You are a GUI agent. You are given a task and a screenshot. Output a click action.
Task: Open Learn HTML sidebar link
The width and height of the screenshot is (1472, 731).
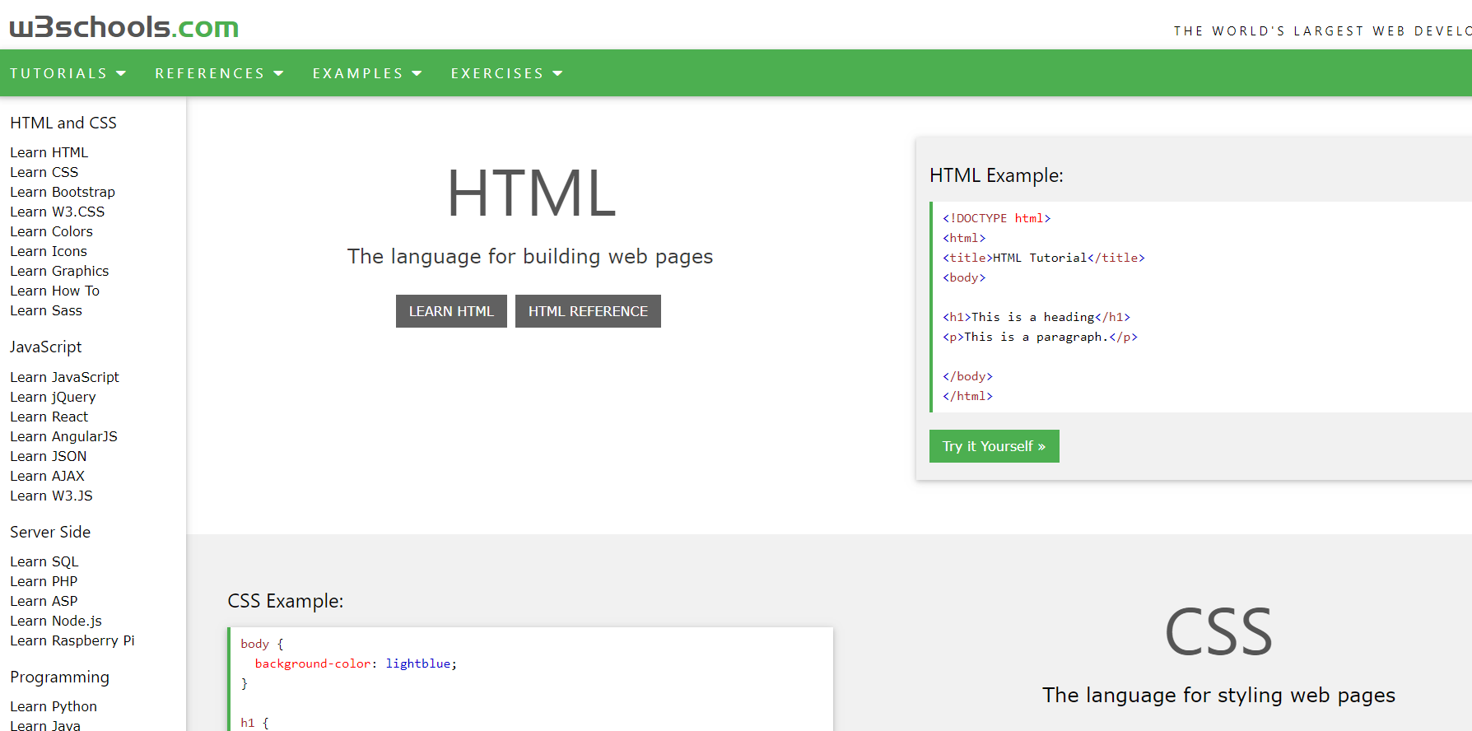[49, 152]
